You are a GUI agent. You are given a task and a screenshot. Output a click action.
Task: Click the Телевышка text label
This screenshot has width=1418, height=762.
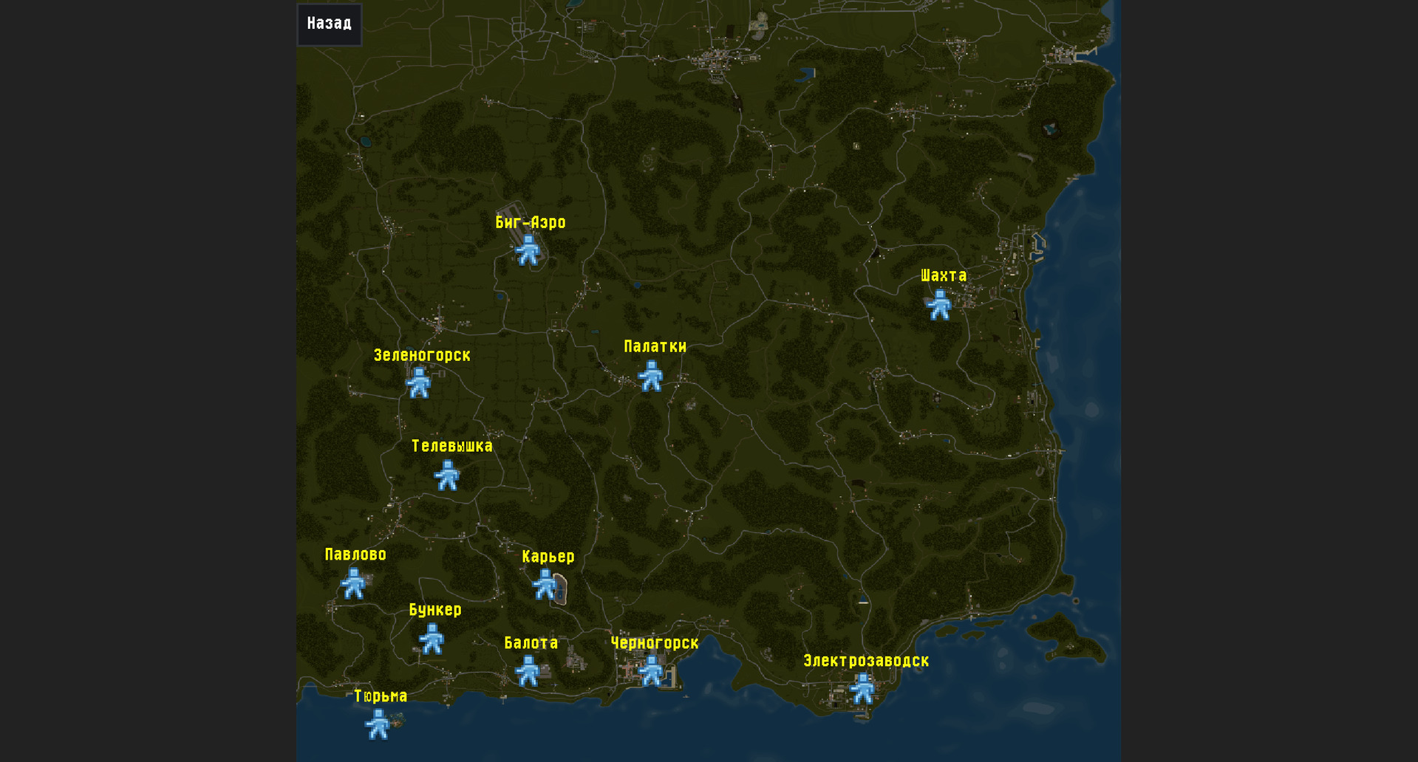point(452,446)
